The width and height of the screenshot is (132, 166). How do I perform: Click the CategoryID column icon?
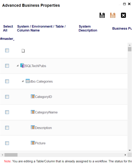[33, 97]
